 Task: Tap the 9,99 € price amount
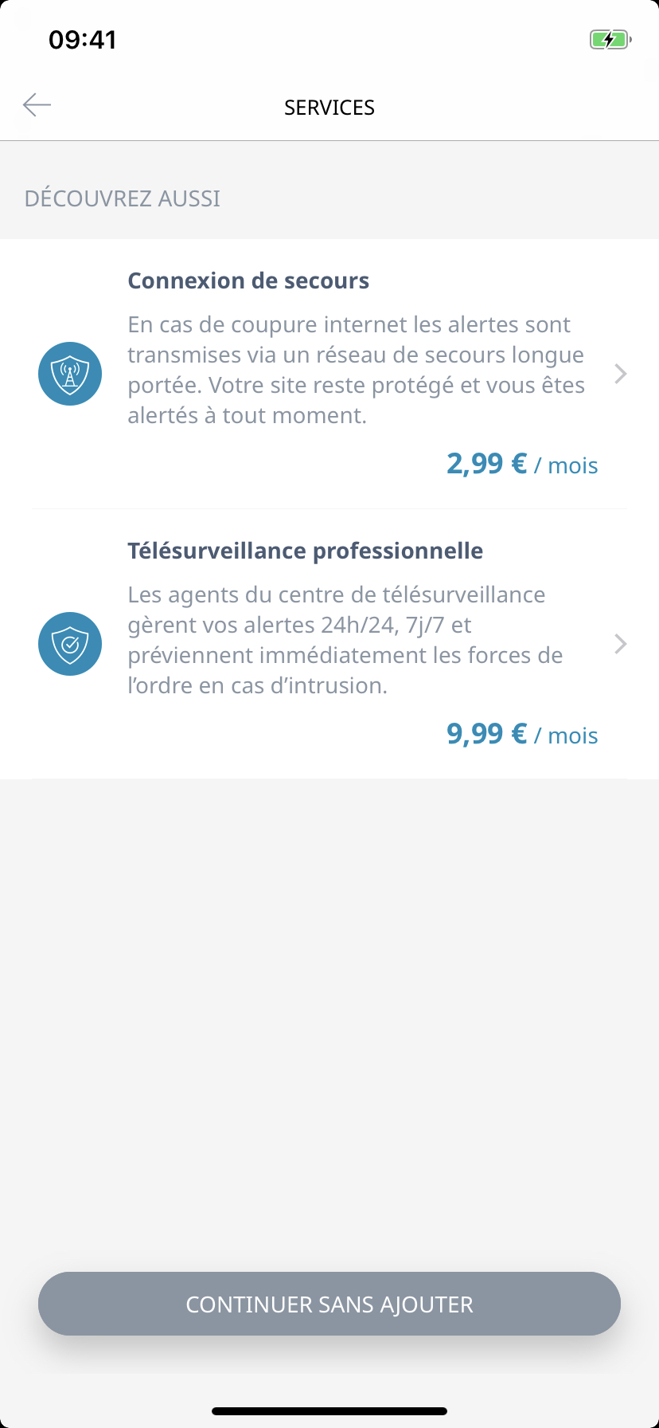(x=487, y=733)
